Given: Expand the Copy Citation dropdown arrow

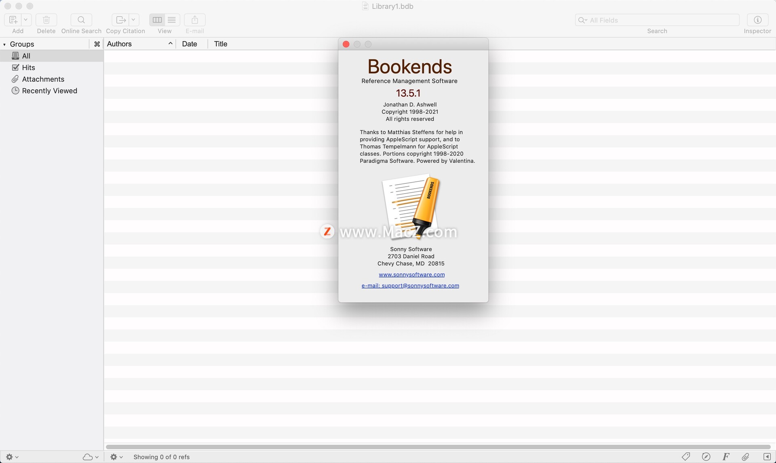Looking at the screenshot, I should pyautogui.click(x=133, y=20).
